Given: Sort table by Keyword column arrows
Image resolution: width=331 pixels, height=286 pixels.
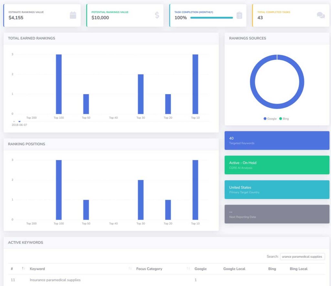Looking at the screenshot, I should pyautogui.click(x=130, y=269).
